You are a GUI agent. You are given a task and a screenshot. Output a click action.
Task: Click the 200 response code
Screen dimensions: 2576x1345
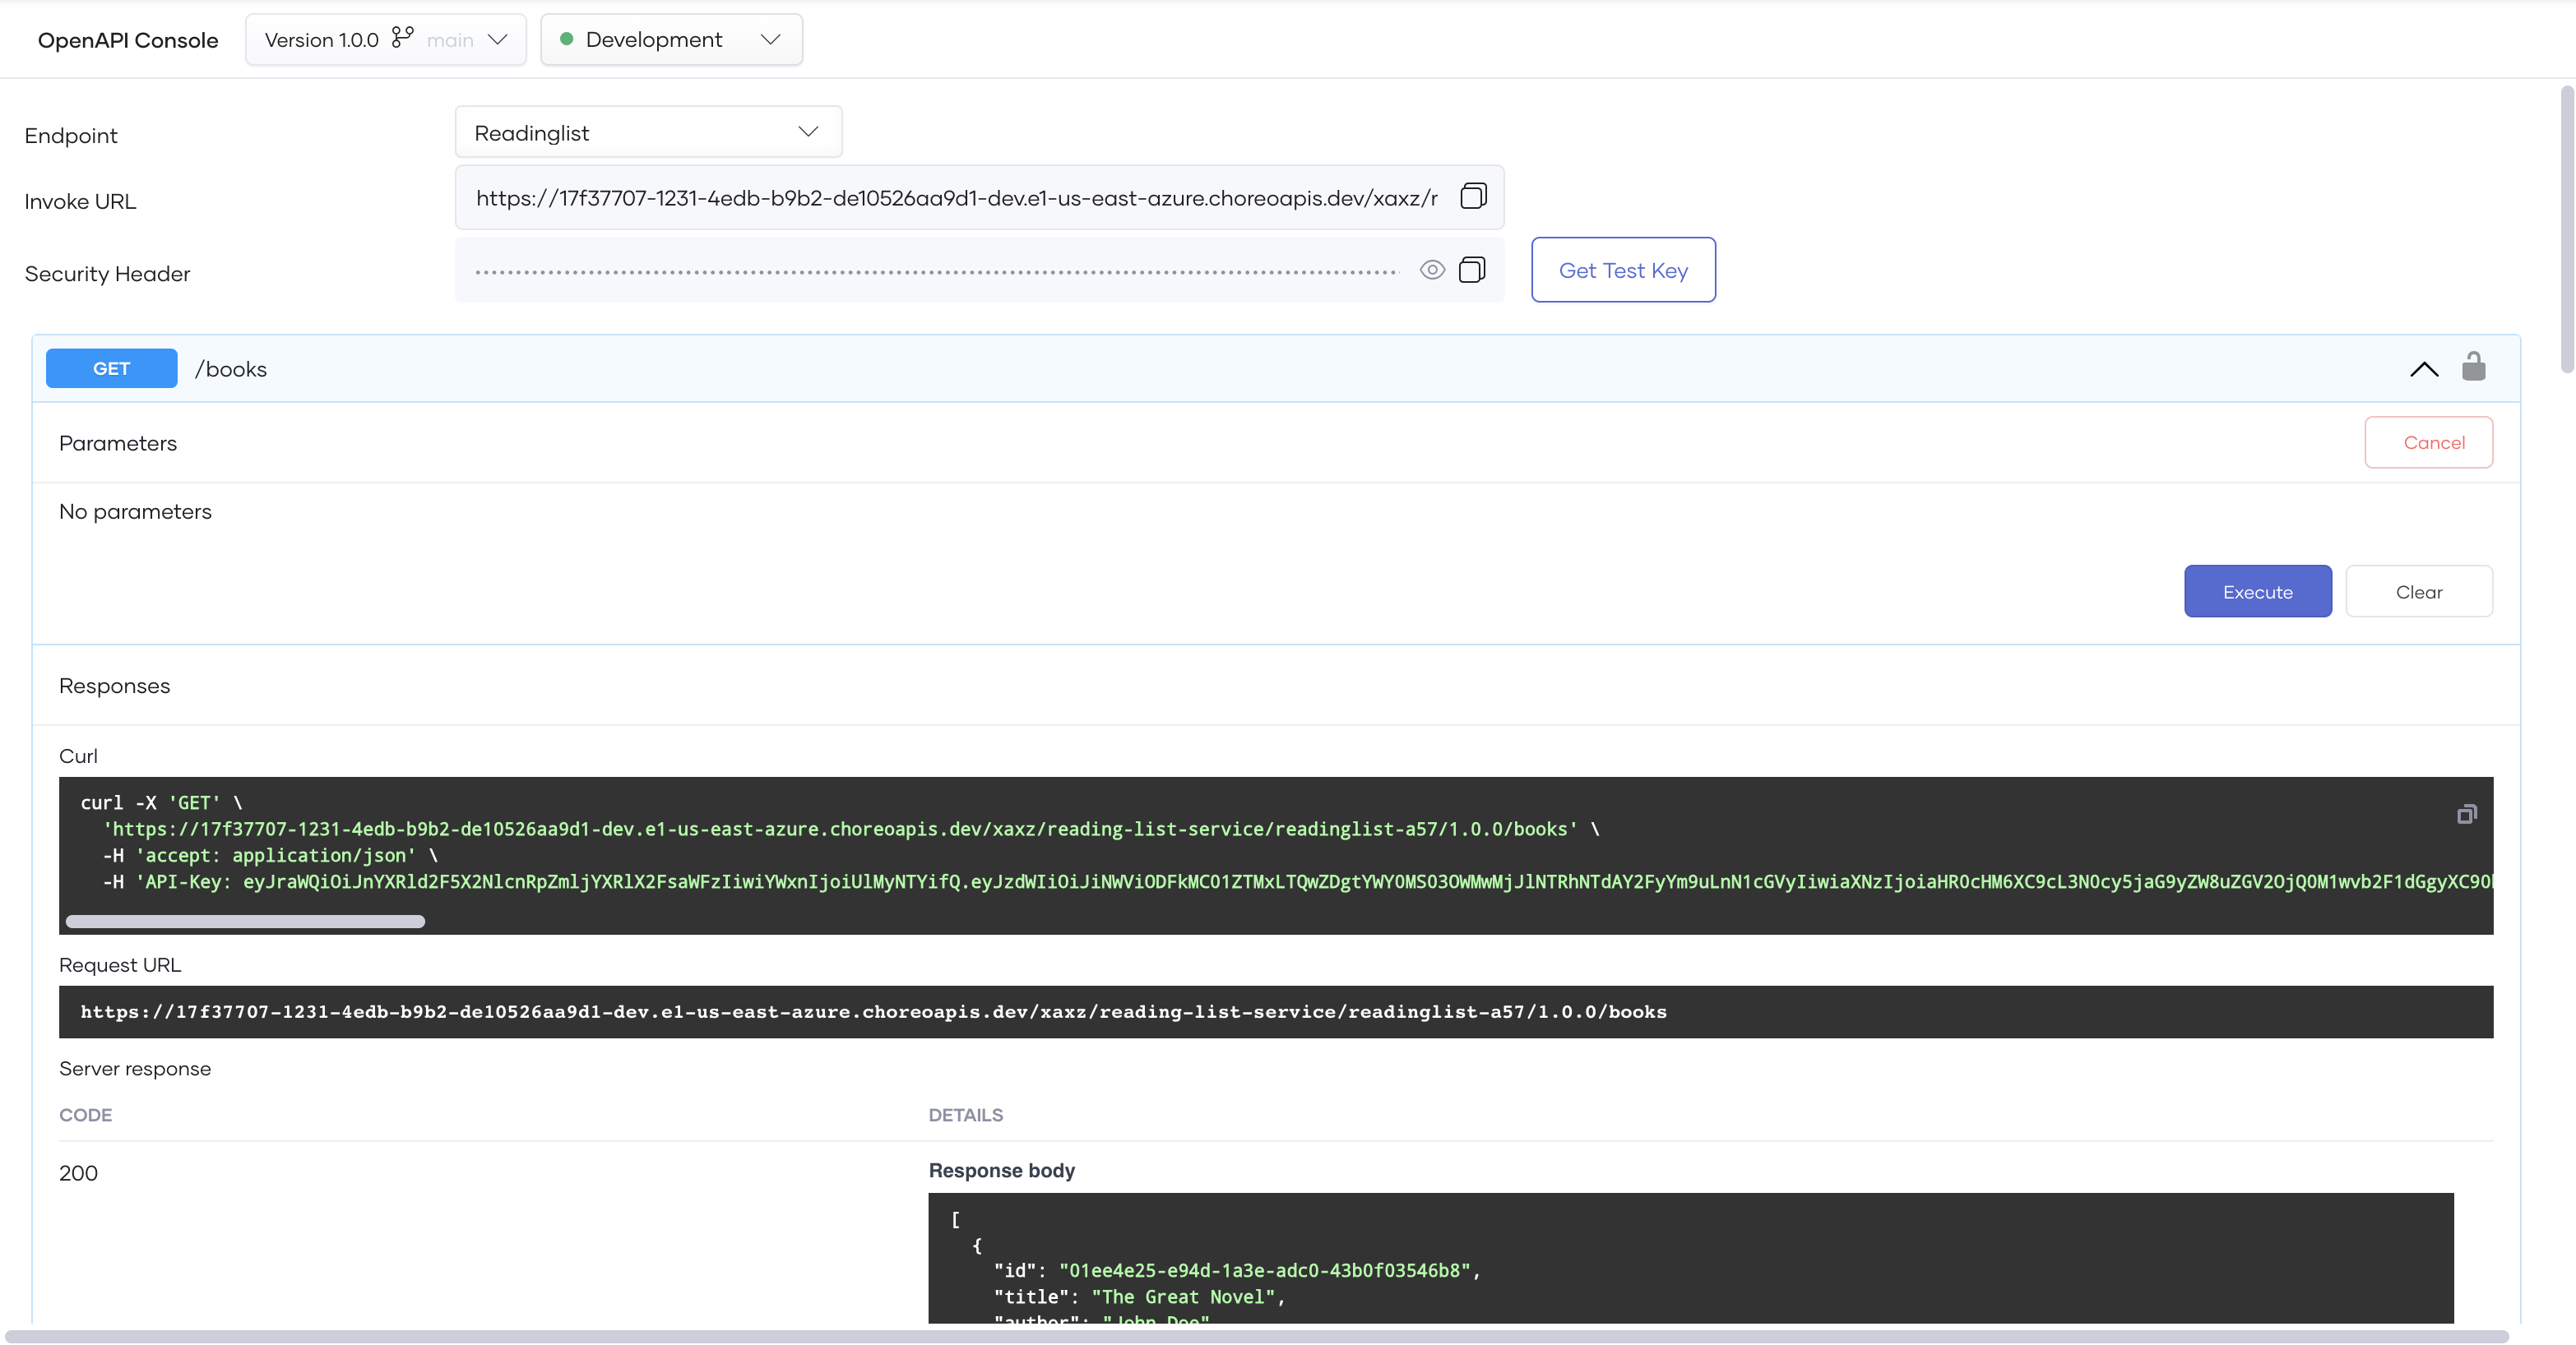point(78,1173)
